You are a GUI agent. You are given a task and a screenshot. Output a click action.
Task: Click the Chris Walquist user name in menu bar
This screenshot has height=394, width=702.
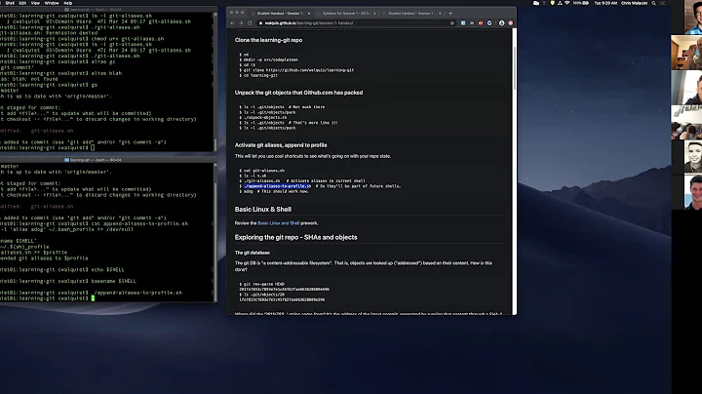pyautogui.click(x=635, y=3)
